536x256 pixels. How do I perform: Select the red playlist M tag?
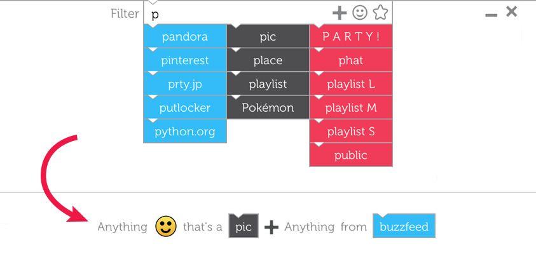(351, 107)
